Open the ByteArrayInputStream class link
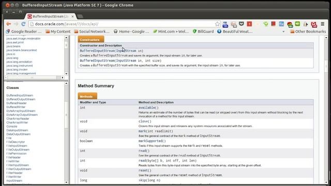This screenshot has height=186, width=331. click(x=21, y=111)
